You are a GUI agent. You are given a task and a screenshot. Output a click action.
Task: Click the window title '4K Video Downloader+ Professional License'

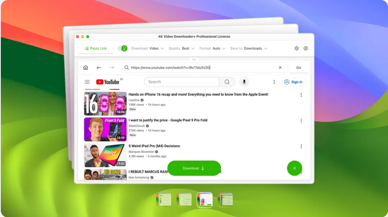coord(194,37)
